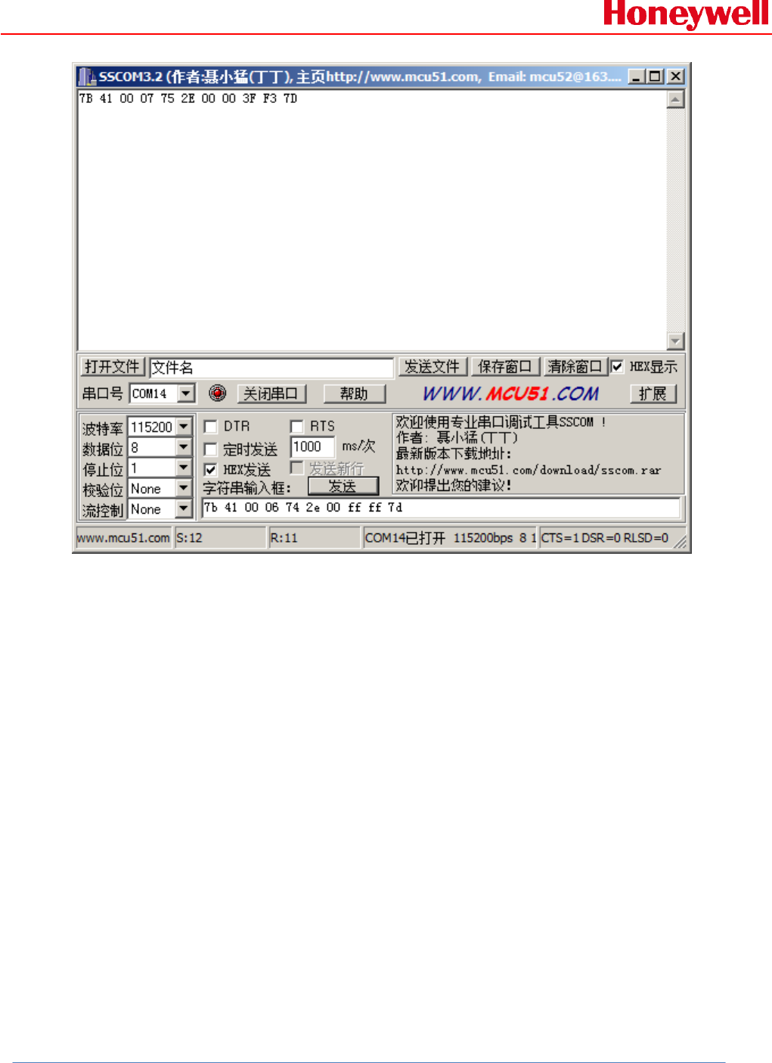Open the COM14 port dropdown
The image size is (772, 1063).
186,393
